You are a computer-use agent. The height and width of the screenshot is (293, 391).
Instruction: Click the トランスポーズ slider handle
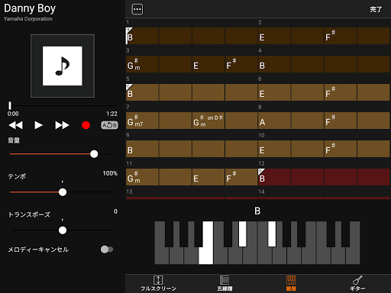pyautogui.click(x=63, y=230)
